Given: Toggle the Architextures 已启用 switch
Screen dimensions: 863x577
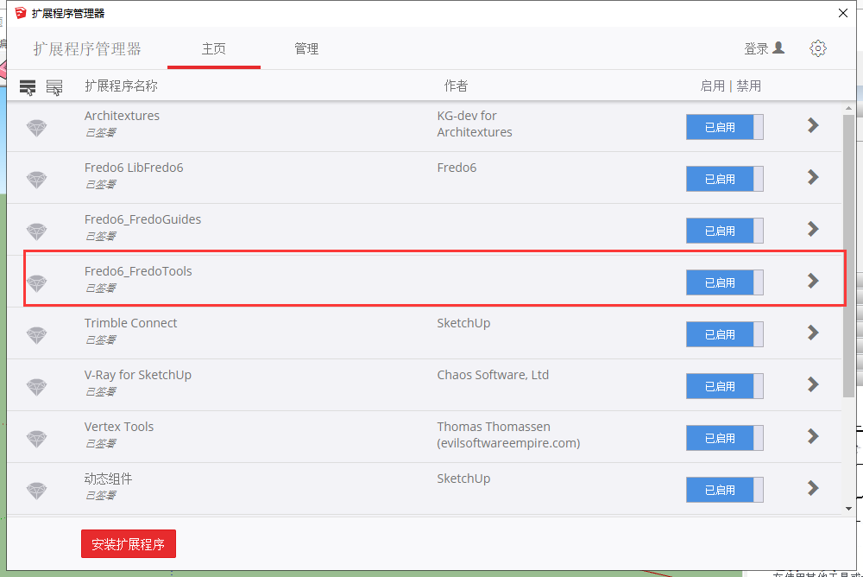Looking at the screenshot, I should pyautogui.click(x=725, y=127).
